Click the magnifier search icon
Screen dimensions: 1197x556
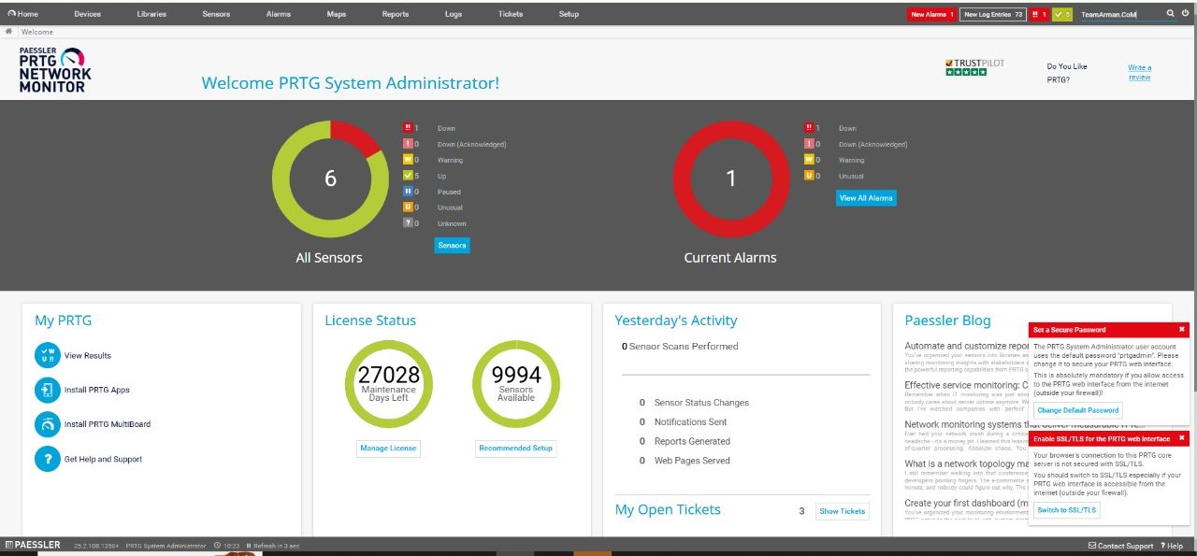1171,14
